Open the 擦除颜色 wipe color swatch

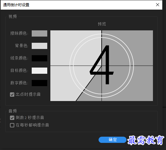coord(39,33)
